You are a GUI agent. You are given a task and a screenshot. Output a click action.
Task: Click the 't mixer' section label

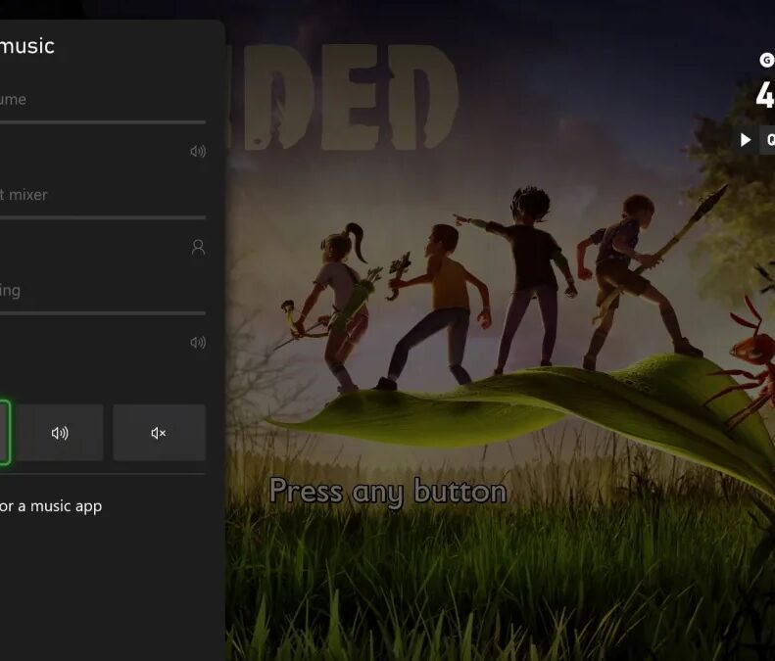[24, 195]
